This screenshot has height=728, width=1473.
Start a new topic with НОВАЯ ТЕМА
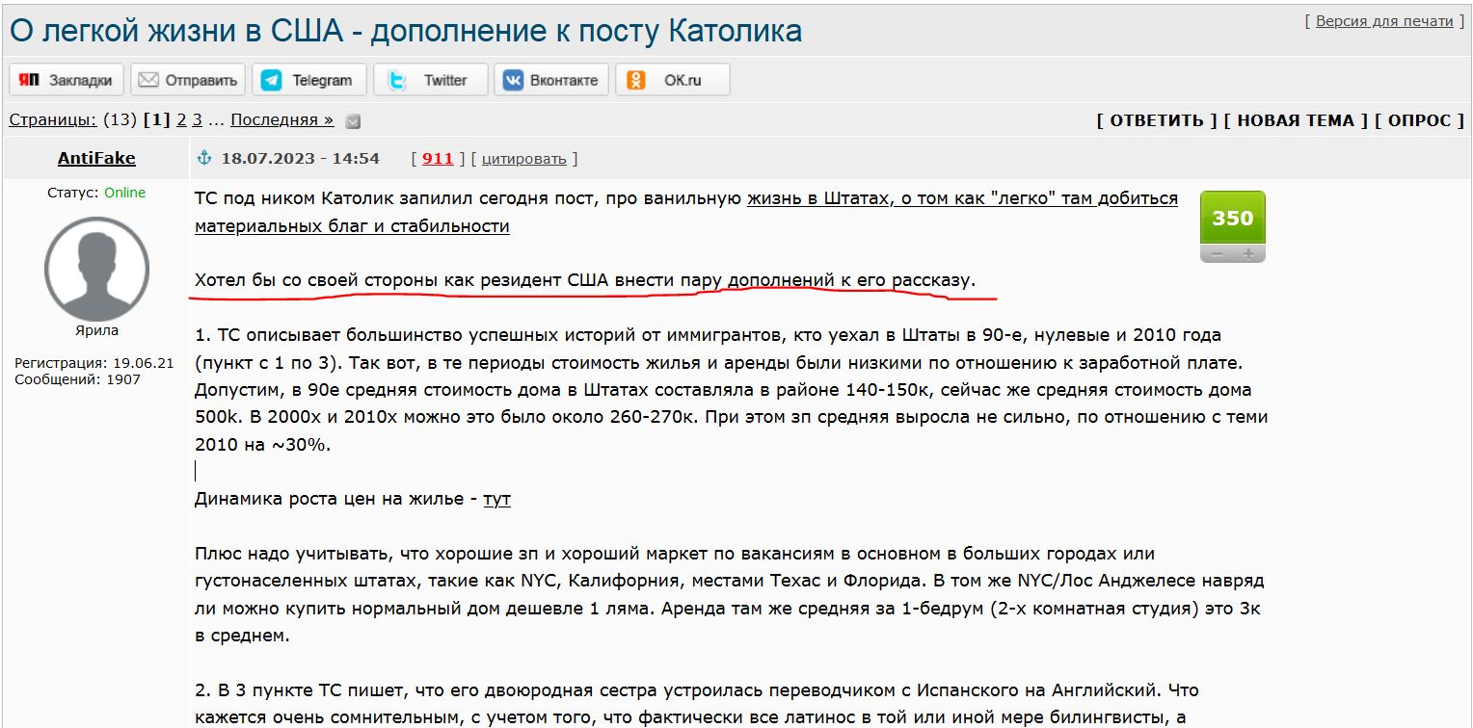coord(1296,120)
